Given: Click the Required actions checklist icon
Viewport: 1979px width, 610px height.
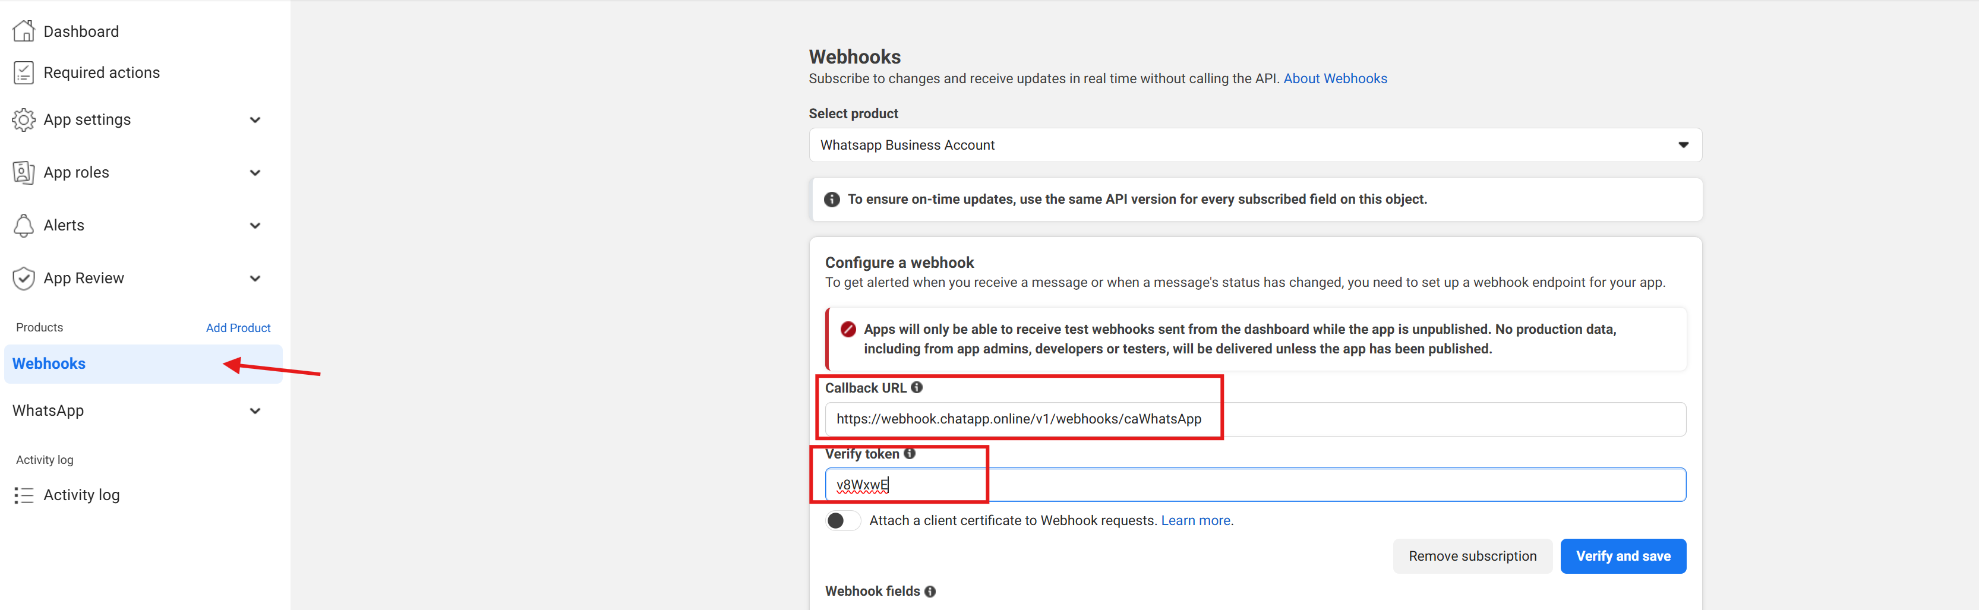Looking at the screenshot, I should [x=24, y=73].
